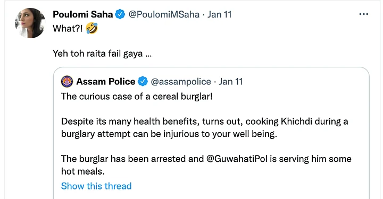The image size is (383, 199).
Task: Click the Show this thread link
Action: [96, 186]
